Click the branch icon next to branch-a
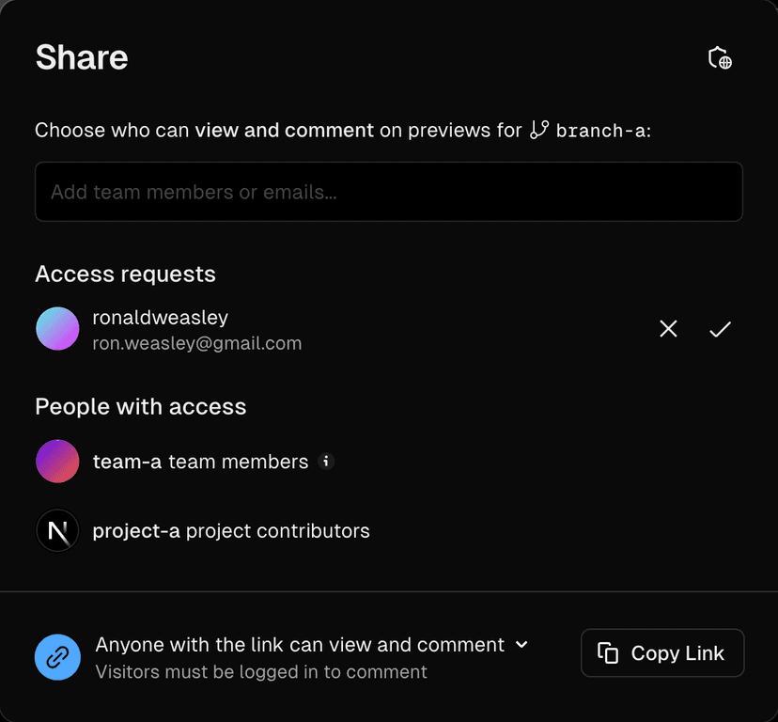The width and height of the screenshot is (778, 722). [x=540, y=130]
